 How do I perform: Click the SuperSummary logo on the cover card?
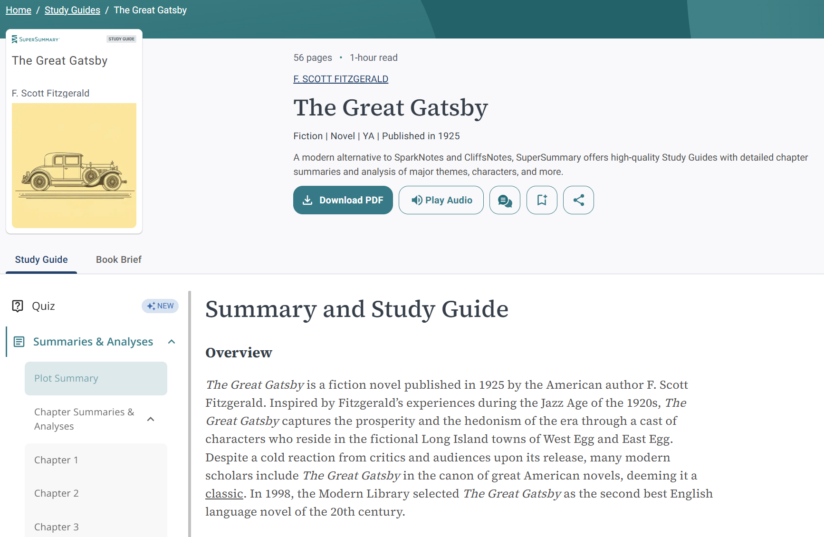tap(36, 39)
